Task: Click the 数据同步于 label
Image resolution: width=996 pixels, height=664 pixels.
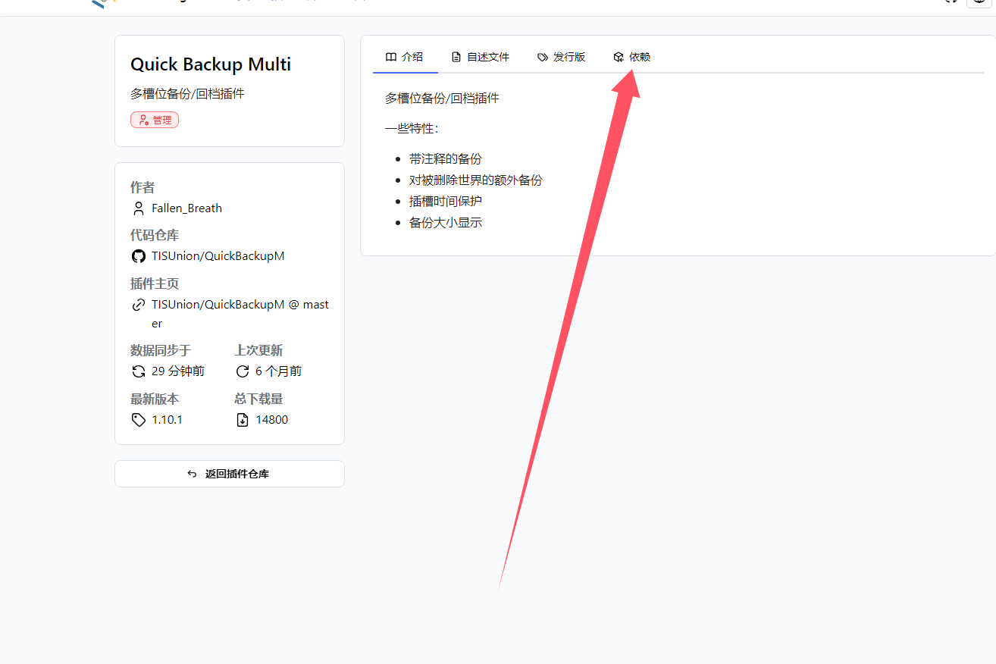Action: pyautogui.click(x=161, y=351)
